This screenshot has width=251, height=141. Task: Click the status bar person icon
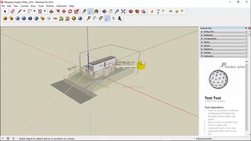(13, 138)
